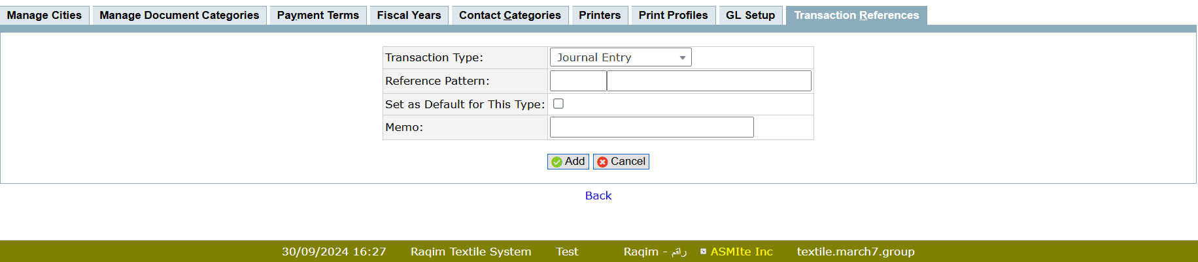Image resolution: width=1198 pixels, height=262 pixels.
Task: Toggle Set as Default for This Type
Action: coord(558,104)
